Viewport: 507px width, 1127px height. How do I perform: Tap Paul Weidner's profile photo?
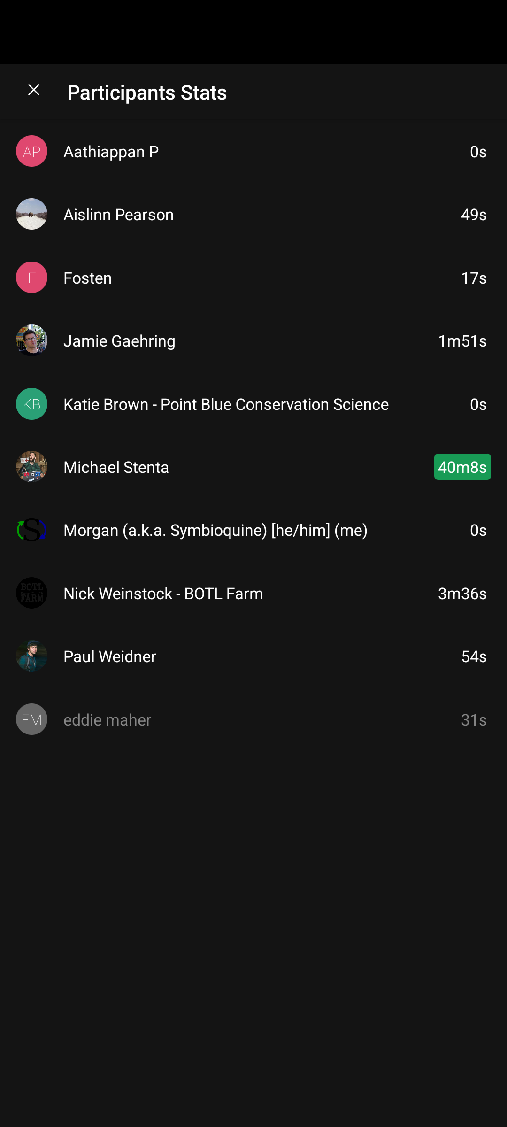tap(31, 656)
